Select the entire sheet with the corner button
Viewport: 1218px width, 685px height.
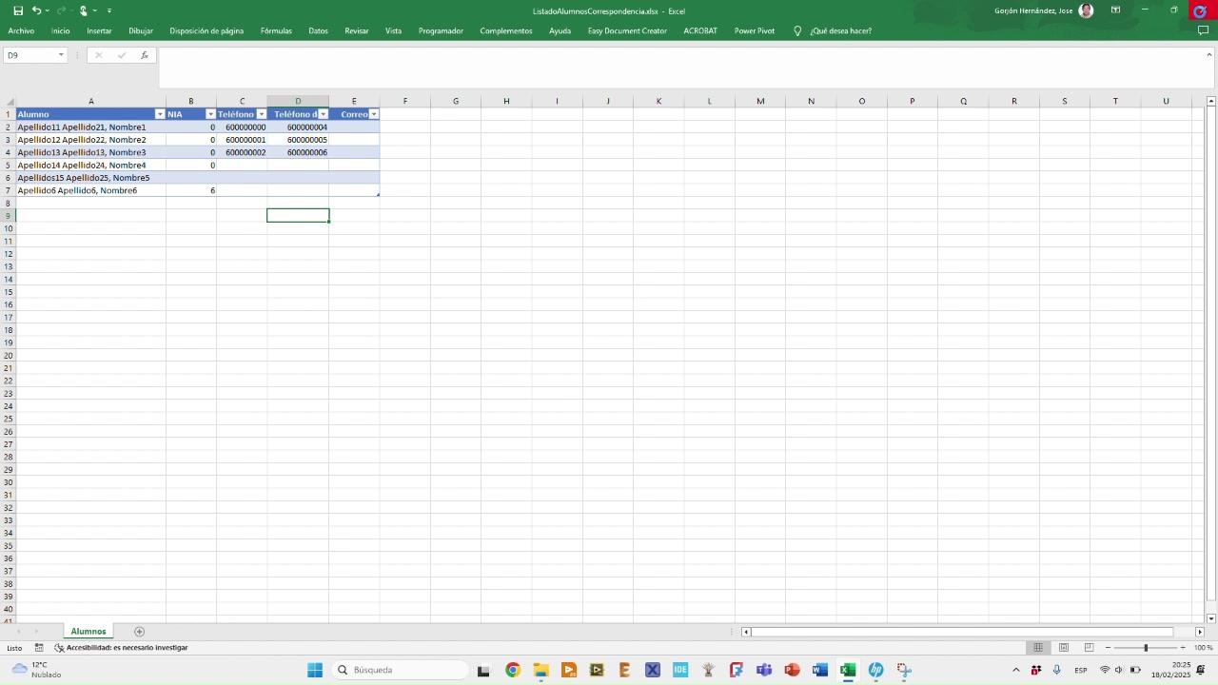pos(8,101)
